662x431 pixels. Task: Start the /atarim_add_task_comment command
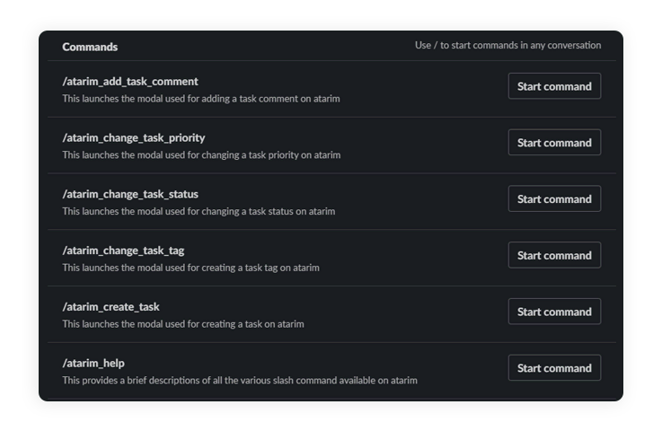point(554,86)
